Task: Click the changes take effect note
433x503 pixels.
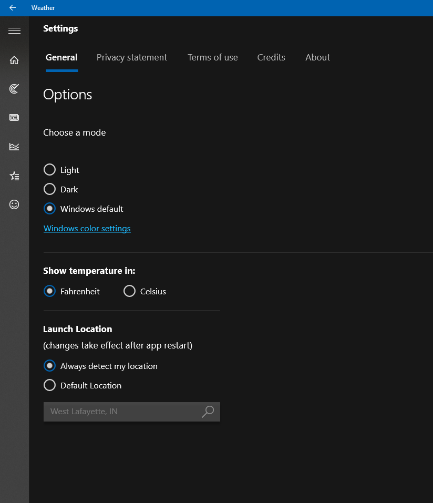Action: (x=118, y=345)
